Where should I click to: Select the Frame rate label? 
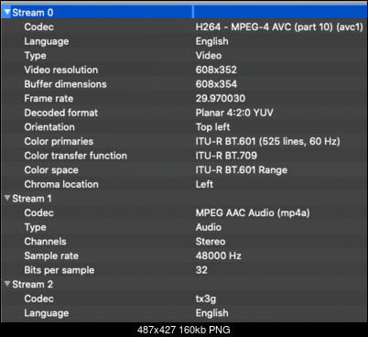49,98
